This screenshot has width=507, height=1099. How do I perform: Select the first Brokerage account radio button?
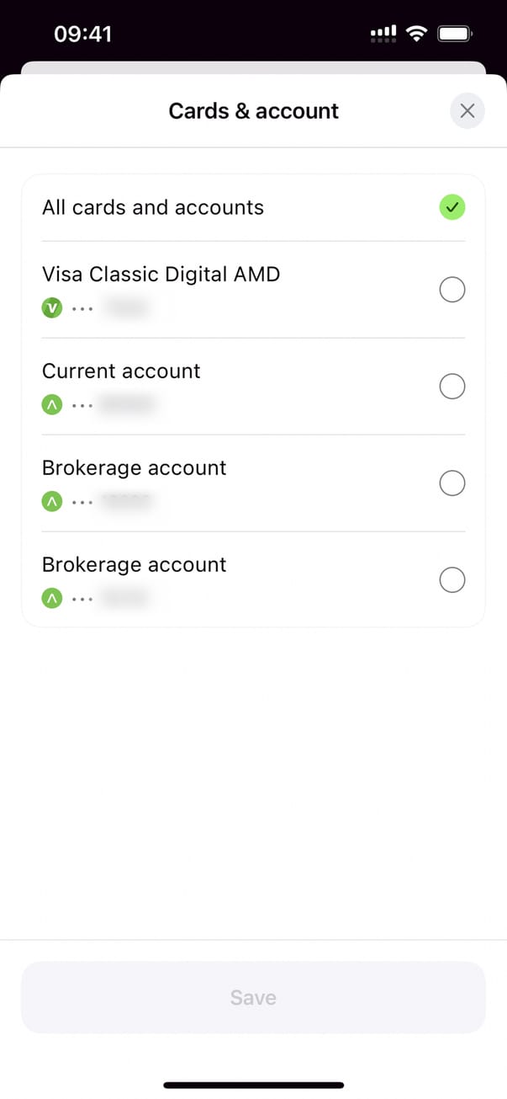[452, 483]
